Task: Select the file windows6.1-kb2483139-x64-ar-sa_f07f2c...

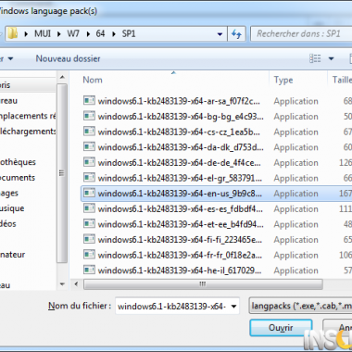Action: 179,101
